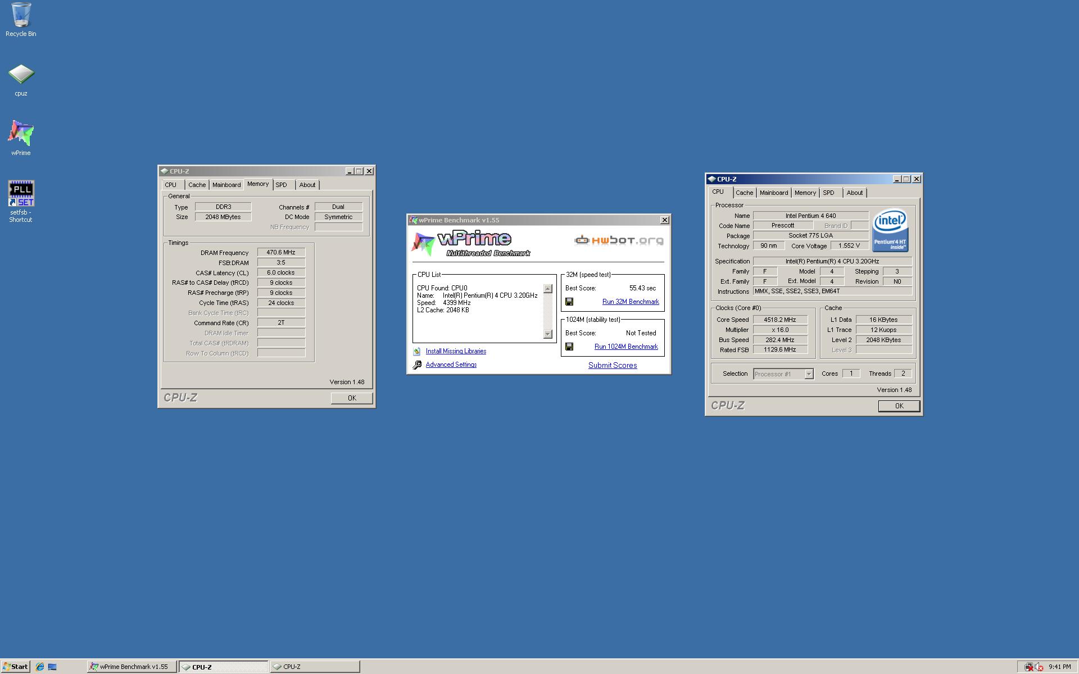Click Show Desktop quick launch icon
The height and width of the screenshot is (674, 1079).
[52, 667]
